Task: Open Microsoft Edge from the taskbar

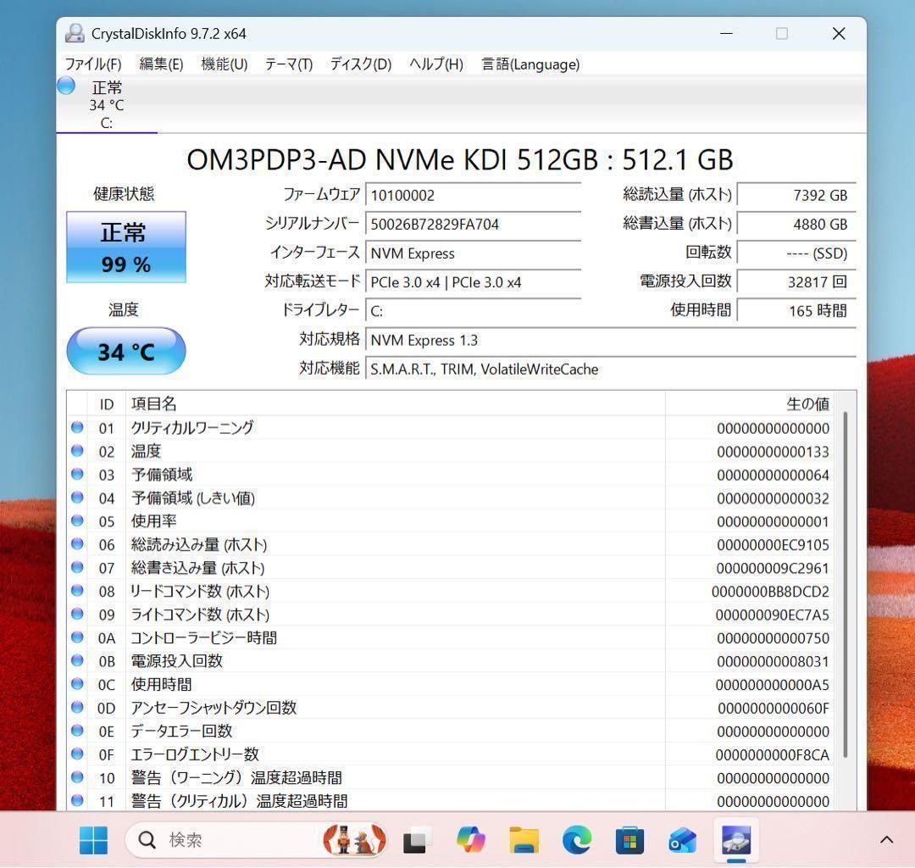Action: [576, 840]
